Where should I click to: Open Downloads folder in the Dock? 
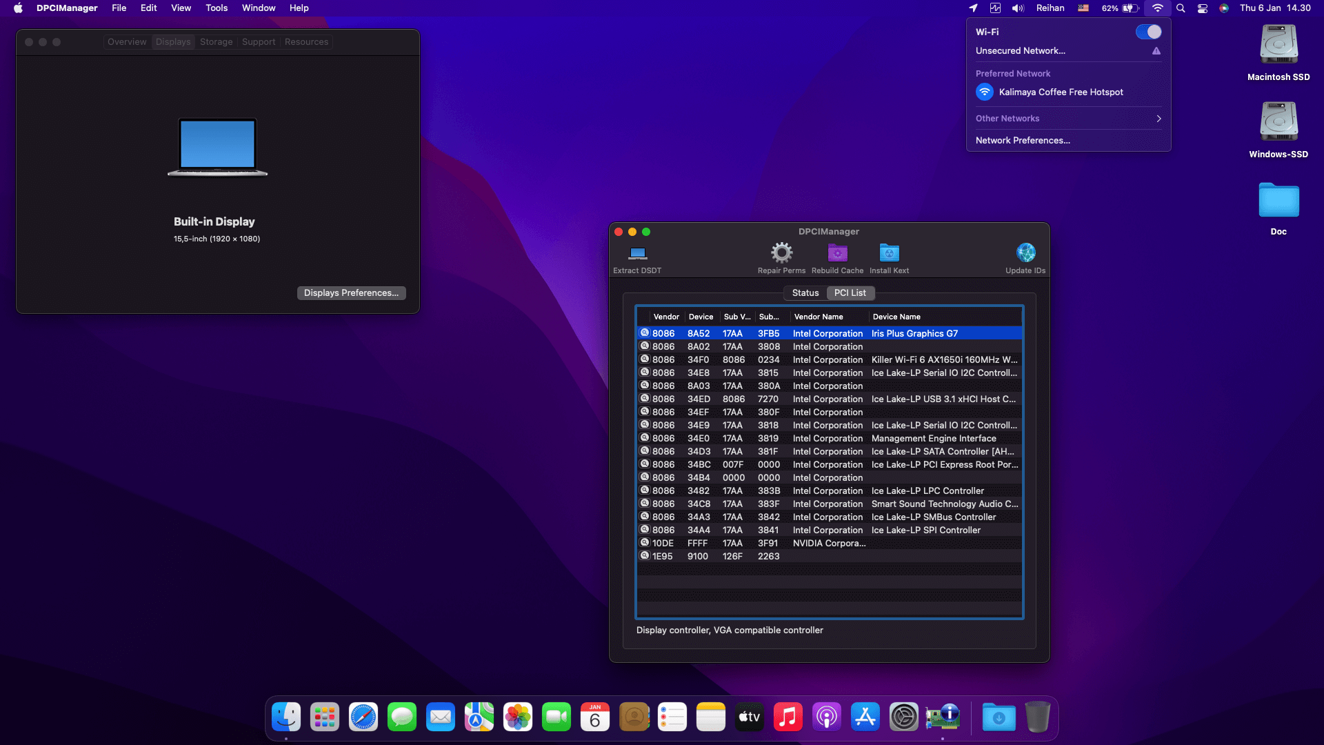[x=999, y=717]
